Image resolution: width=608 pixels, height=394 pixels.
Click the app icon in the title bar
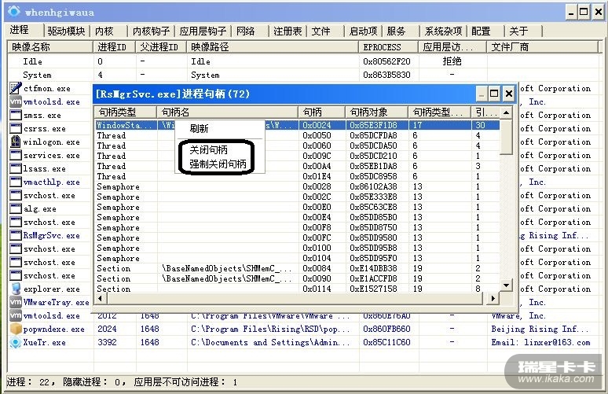[13, 12]
